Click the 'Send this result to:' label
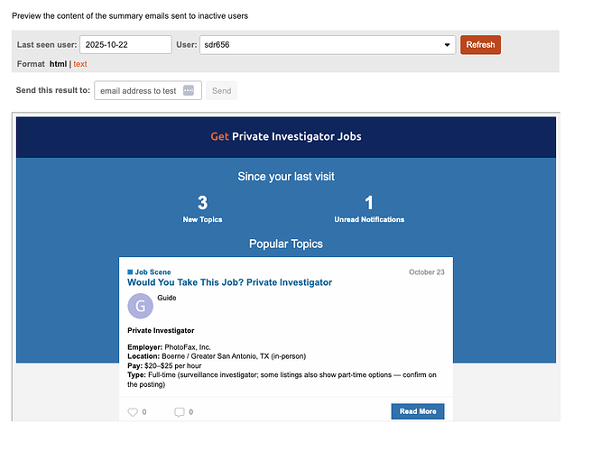This screenshot has width=592, height=451. tap(53, 90)
